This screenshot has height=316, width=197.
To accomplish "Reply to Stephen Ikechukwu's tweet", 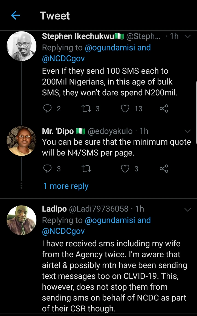I will point(48,109).
